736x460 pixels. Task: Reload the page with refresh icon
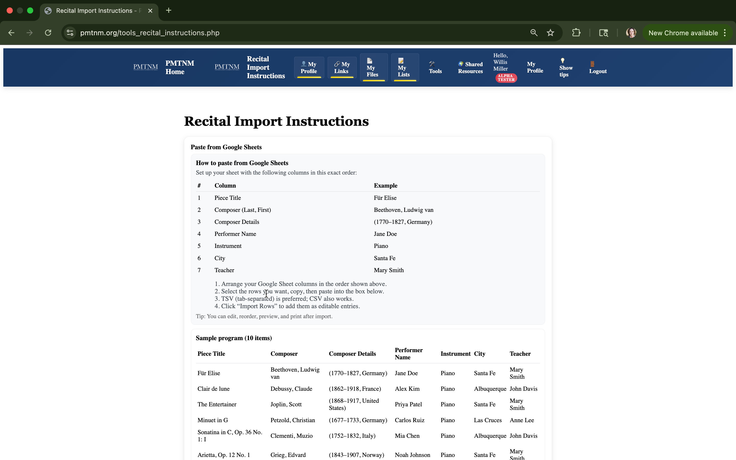click(48, 33)
